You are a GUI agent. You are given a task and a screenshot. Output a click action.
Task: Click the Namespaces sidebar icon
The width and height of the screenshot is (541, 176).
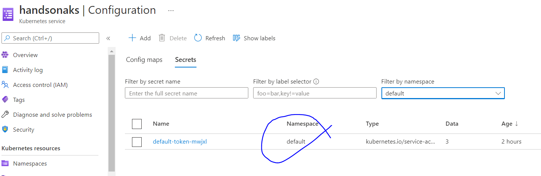point(5,164)
